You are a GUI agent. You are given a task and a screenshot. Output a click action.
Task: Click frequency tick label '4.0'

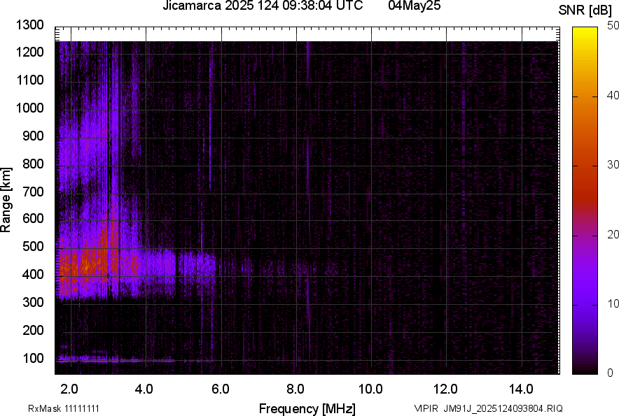[144, 389]
